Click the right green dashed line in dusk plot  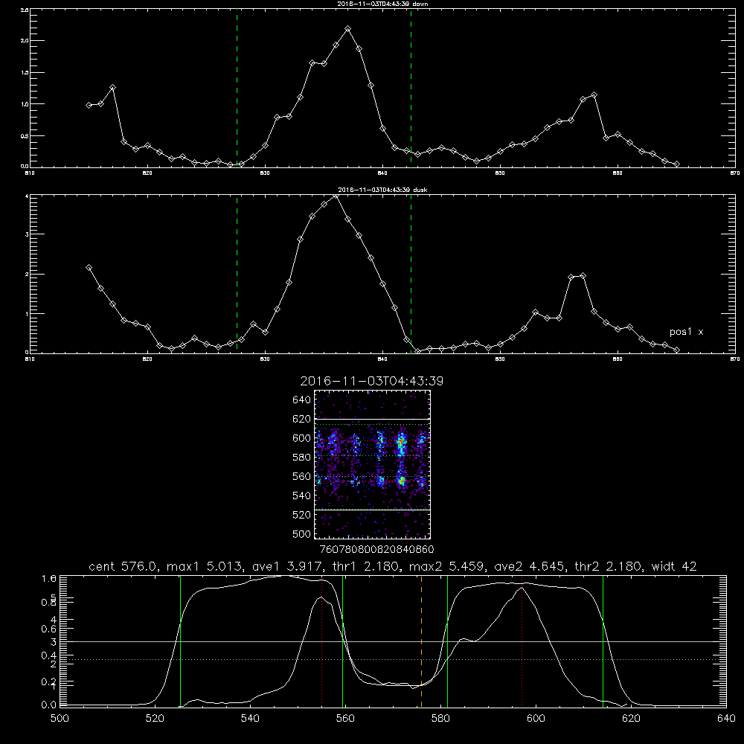411,274
